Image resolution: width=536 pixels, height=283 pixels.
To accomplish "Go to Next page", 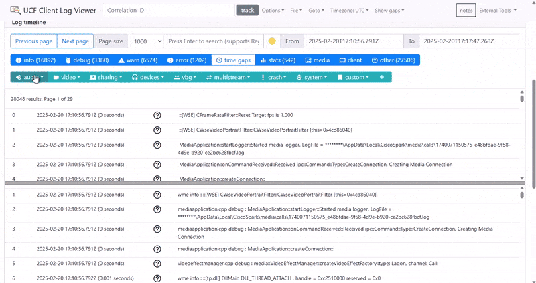I will click(76, 41).
